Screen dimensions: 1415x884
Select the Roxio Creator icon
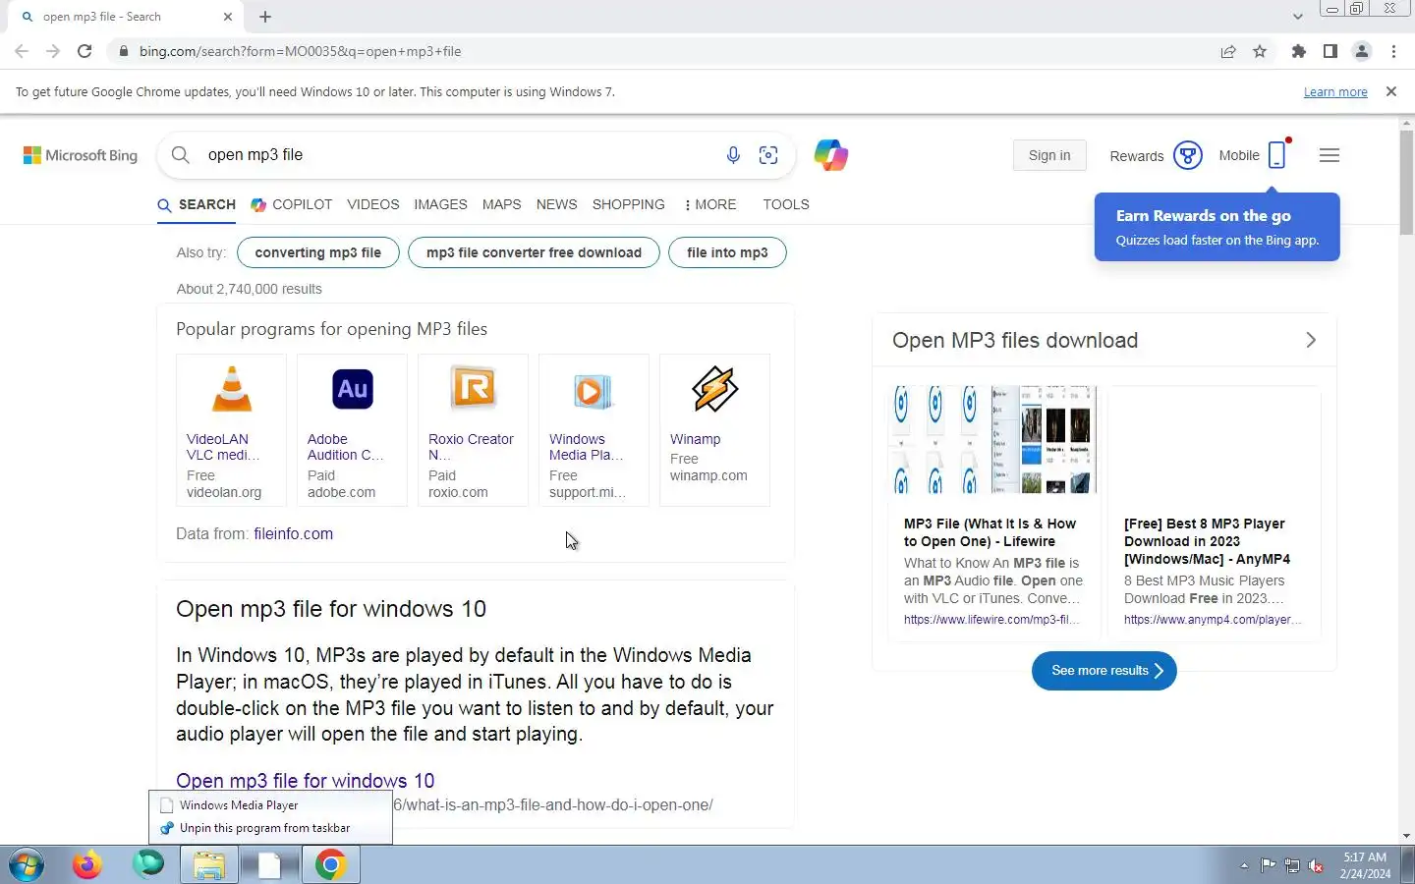pos(474,389)
